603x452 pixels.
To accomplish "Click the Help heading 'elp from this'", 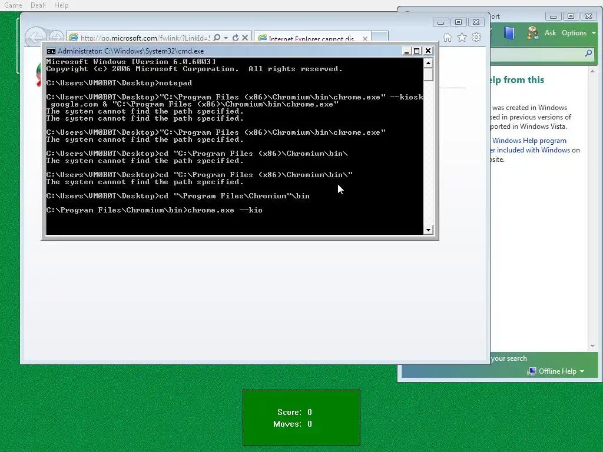I will (517, 80).
